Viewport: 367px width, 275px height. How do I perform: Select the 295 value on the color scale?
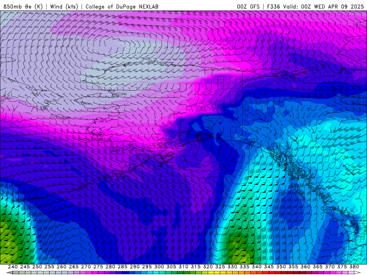pos(147,267)
